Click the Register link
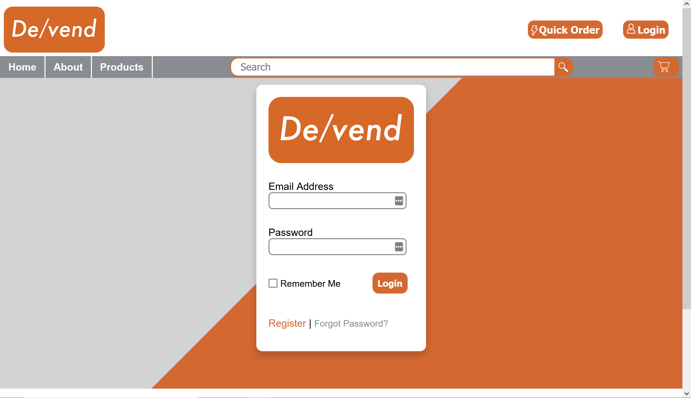Viewport: 691px width, 398px height. [x=287, y=323]
